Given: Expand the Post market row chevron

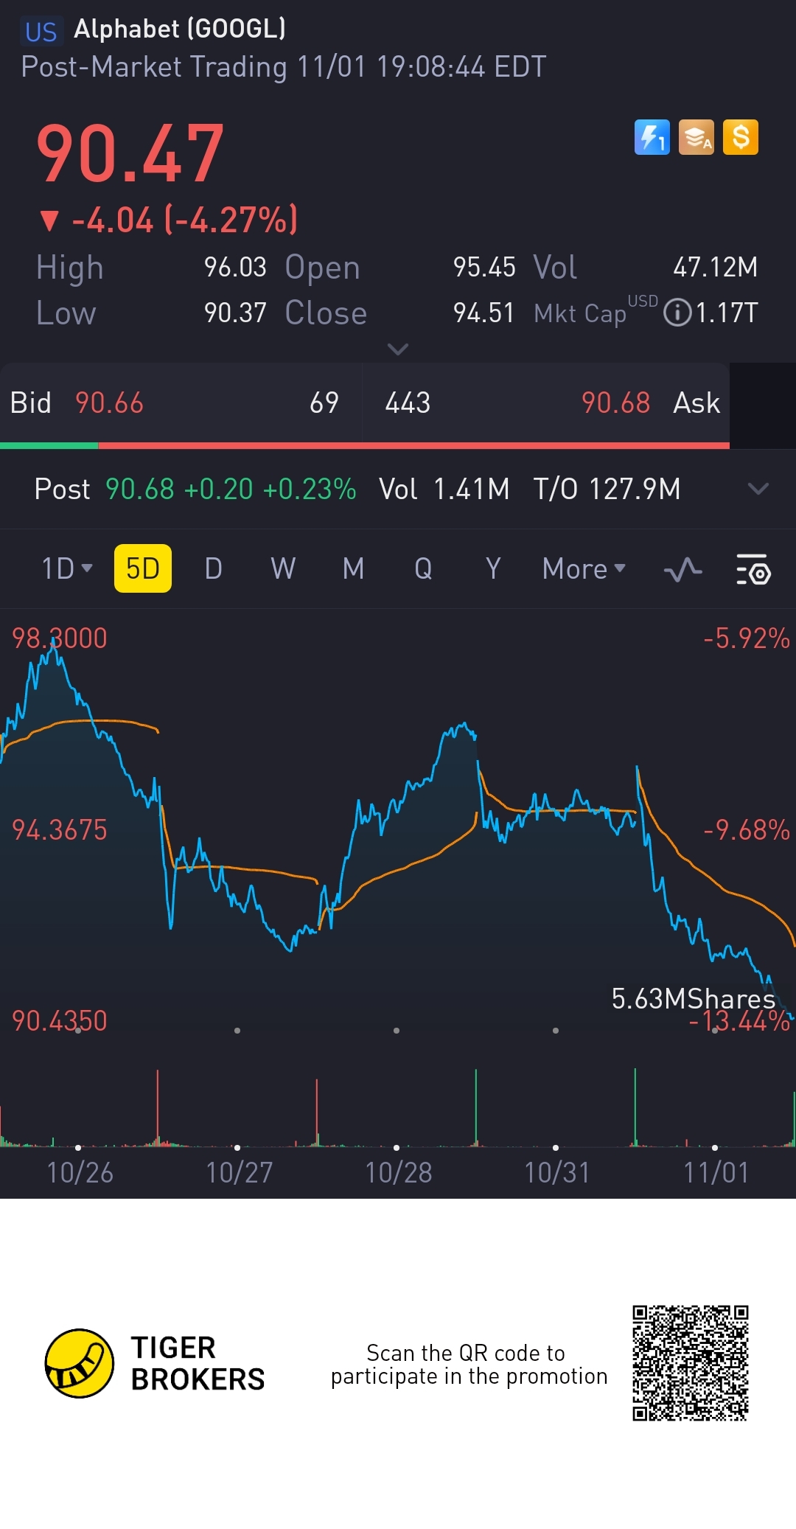Looking at the screenshot, I should pos(758,489).
